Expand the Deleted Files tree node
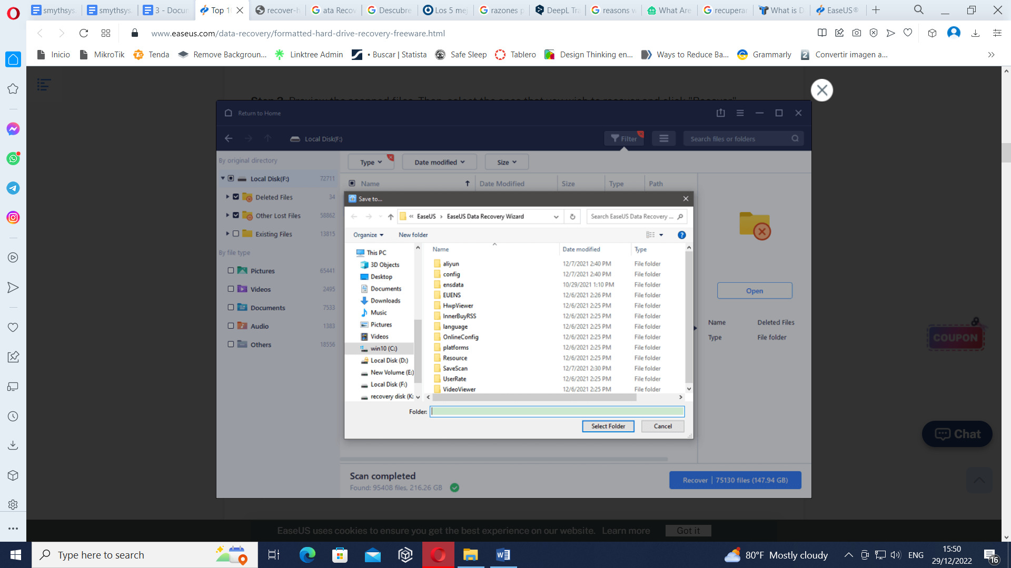 tap(227, 197)
